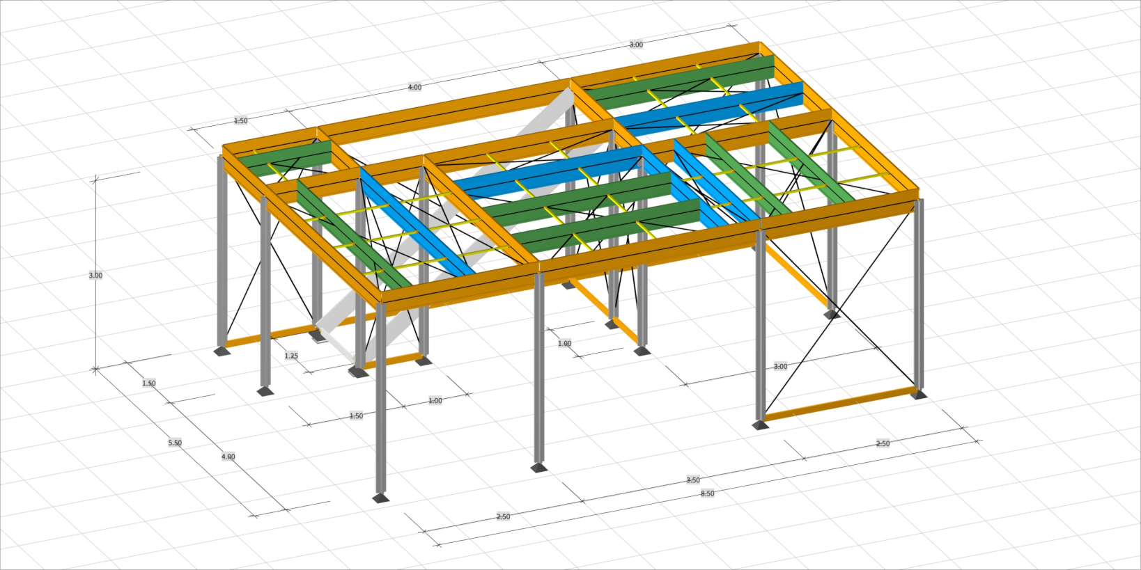Select the 1.50 dimension label above the roof
This screenshot has height=570, width=1141.
click(240, 121)
